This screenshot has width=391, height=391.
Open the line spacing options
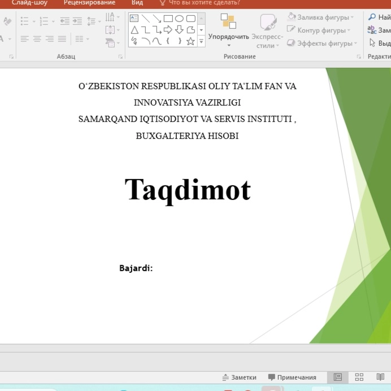(94, 21)
